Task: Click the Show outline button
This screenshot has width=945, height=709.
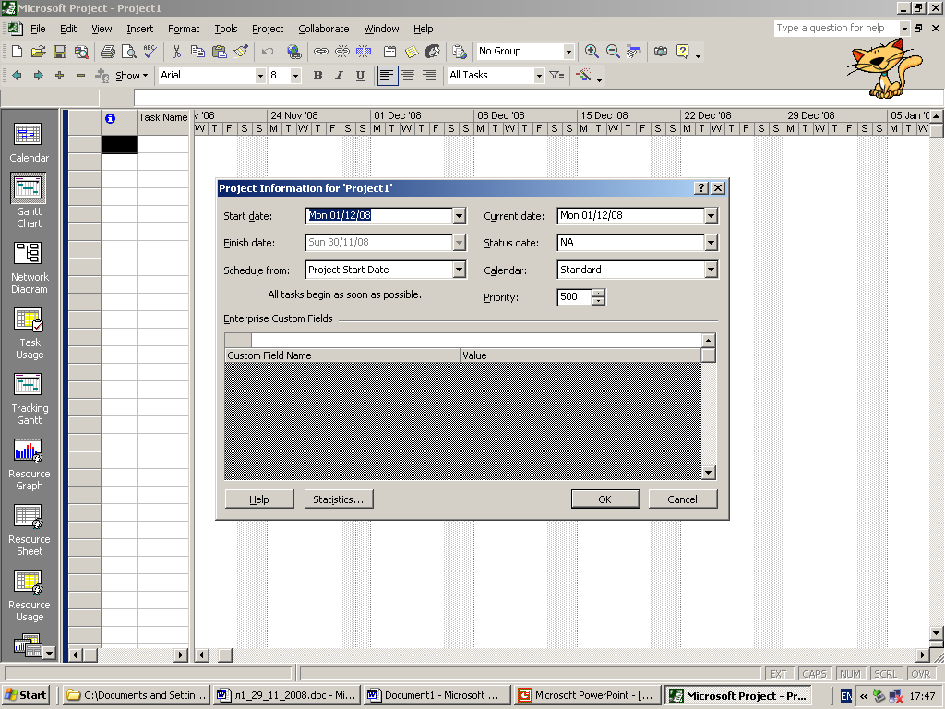Action: 131,76
